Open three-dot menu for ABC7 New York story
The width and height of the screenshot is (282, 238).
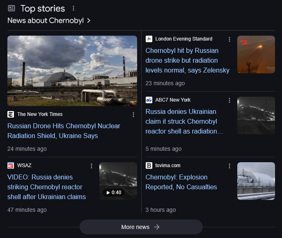tap(229, 100)
